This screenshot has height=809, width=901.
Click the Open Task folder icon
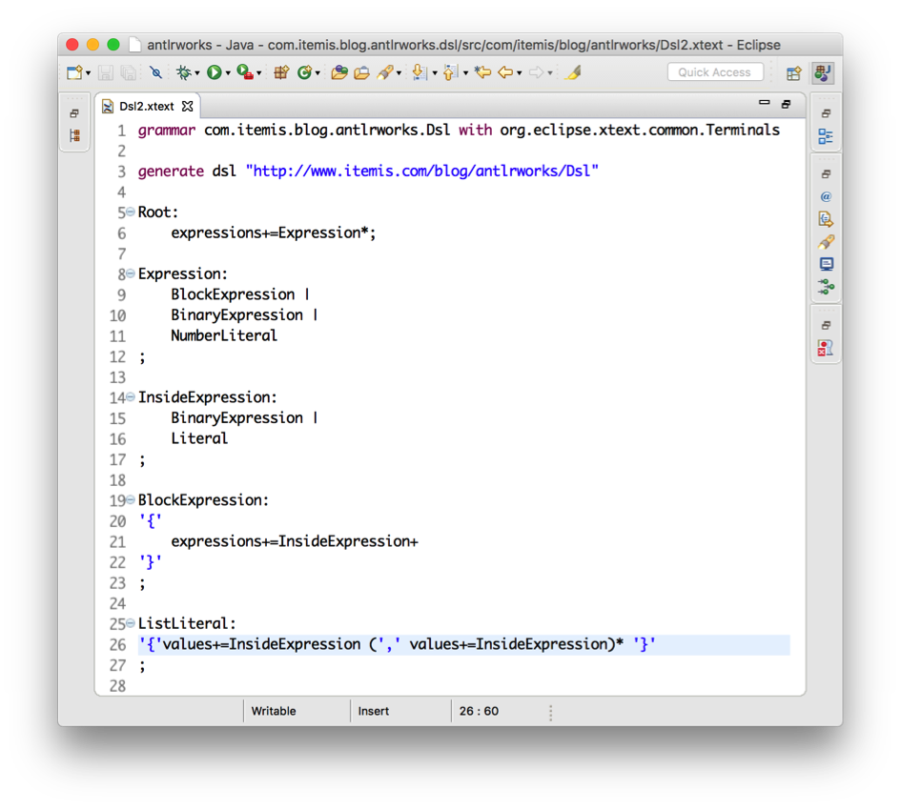pyautogui.click(x=362, y=72)
